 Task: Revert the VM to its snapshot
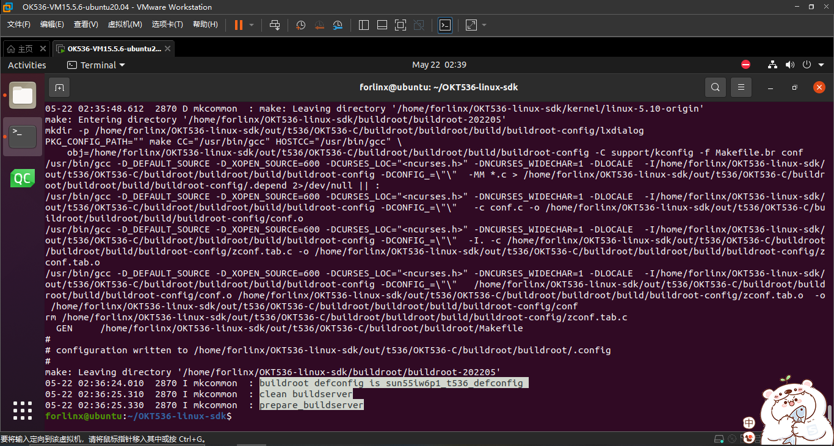[319, 25]
